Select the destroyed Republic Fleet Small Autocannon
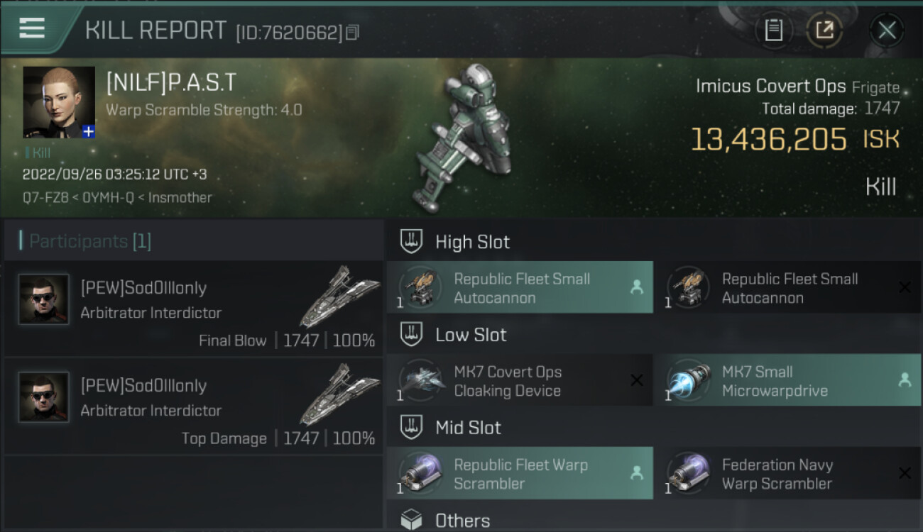Image resolution: width=923 pixels, height=532 pixels. [x=787, y=288]
